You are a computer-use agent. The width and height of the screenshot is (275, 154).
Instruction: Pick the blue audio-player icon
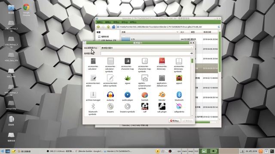(x=128, y=95)
